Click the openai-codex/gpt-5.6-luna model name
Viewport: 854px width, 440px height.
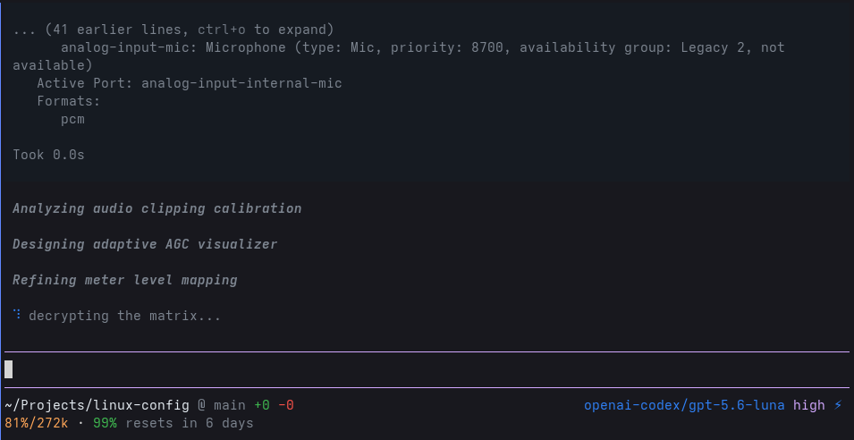[684, 406]
